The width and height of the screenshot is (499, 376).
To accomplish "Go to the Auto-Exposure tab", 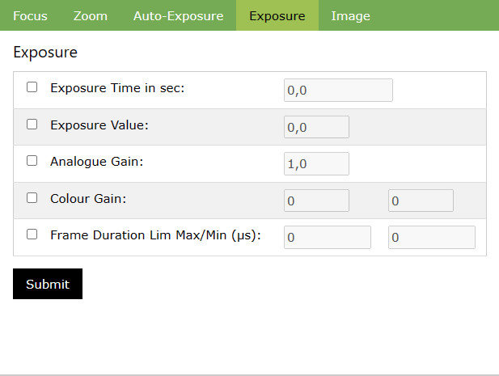I will (178, 16).
